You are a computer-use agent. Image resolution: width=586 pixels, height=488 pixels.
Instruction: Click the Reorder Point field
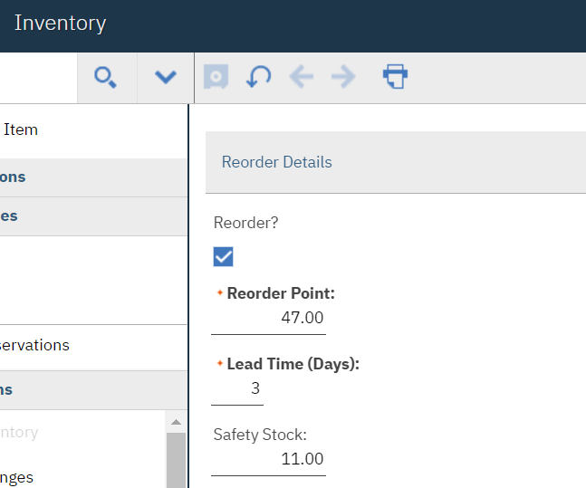tap(268, 318)
